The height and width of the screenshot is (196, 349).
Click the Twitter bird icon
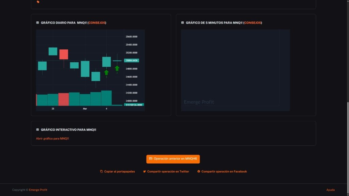[145, 171]
